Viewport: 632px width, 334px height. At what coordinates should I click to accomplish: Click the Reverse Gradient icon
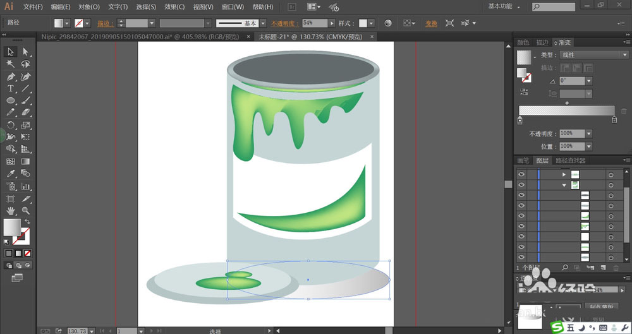point(524,92)
